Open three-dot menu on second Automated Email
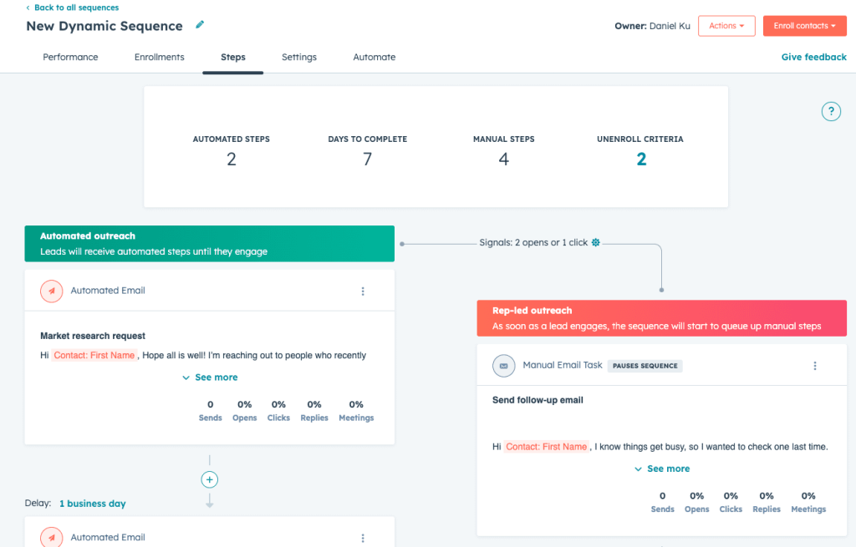Viewport: 856px width, 547px height. click(x=363, y=538)
